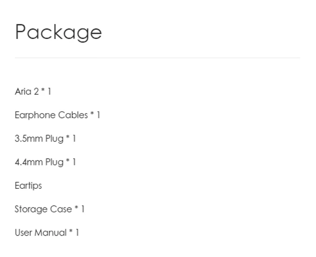Image resolution: width=316 pixels, height=257 pixels.
Task: Click the Storage Case * 1 line
Action: point(50,209)
